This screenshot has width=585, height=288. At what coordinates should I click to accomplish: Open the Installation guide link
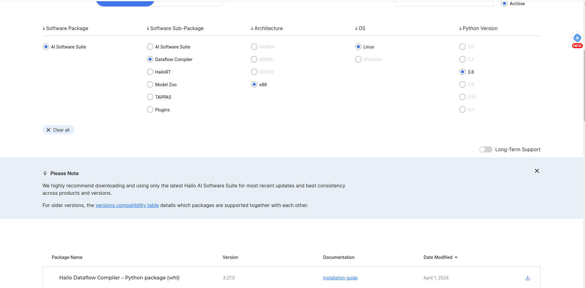click(340, 278)
